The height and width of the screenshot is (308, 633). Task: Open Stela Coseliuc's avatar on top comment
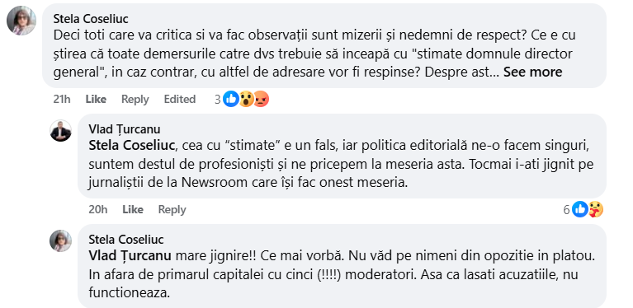click(x=21, y=21)
